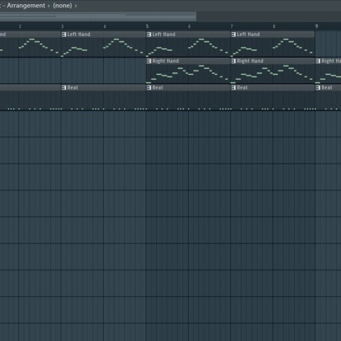This screenshot has height=341, width=341.
Task: Click the Right Hand clip icon at bar 7
Action: (x=234, y=61)
